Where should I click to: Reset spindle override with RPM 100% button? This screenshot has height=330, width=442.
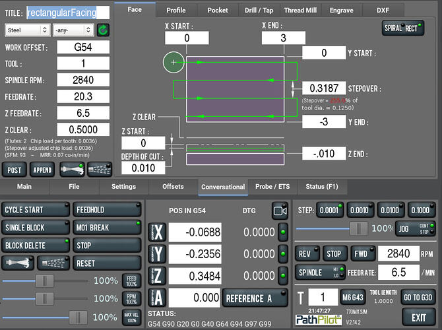(131, 299)
